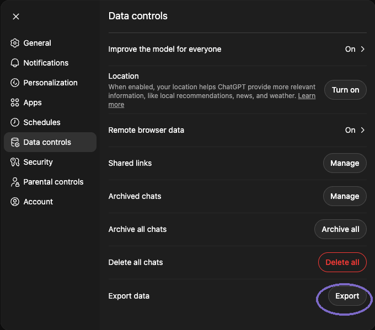This screenshot has width=375, height=330.
Task: Export account data
Action: click(x=347, y=296)
